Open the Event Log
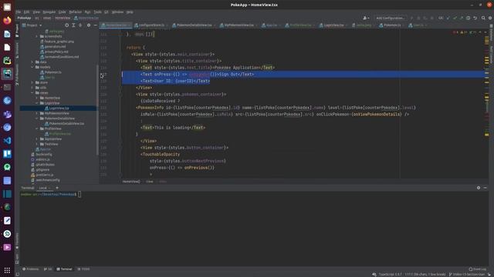 pyautogui.click(x=478, y=269)
